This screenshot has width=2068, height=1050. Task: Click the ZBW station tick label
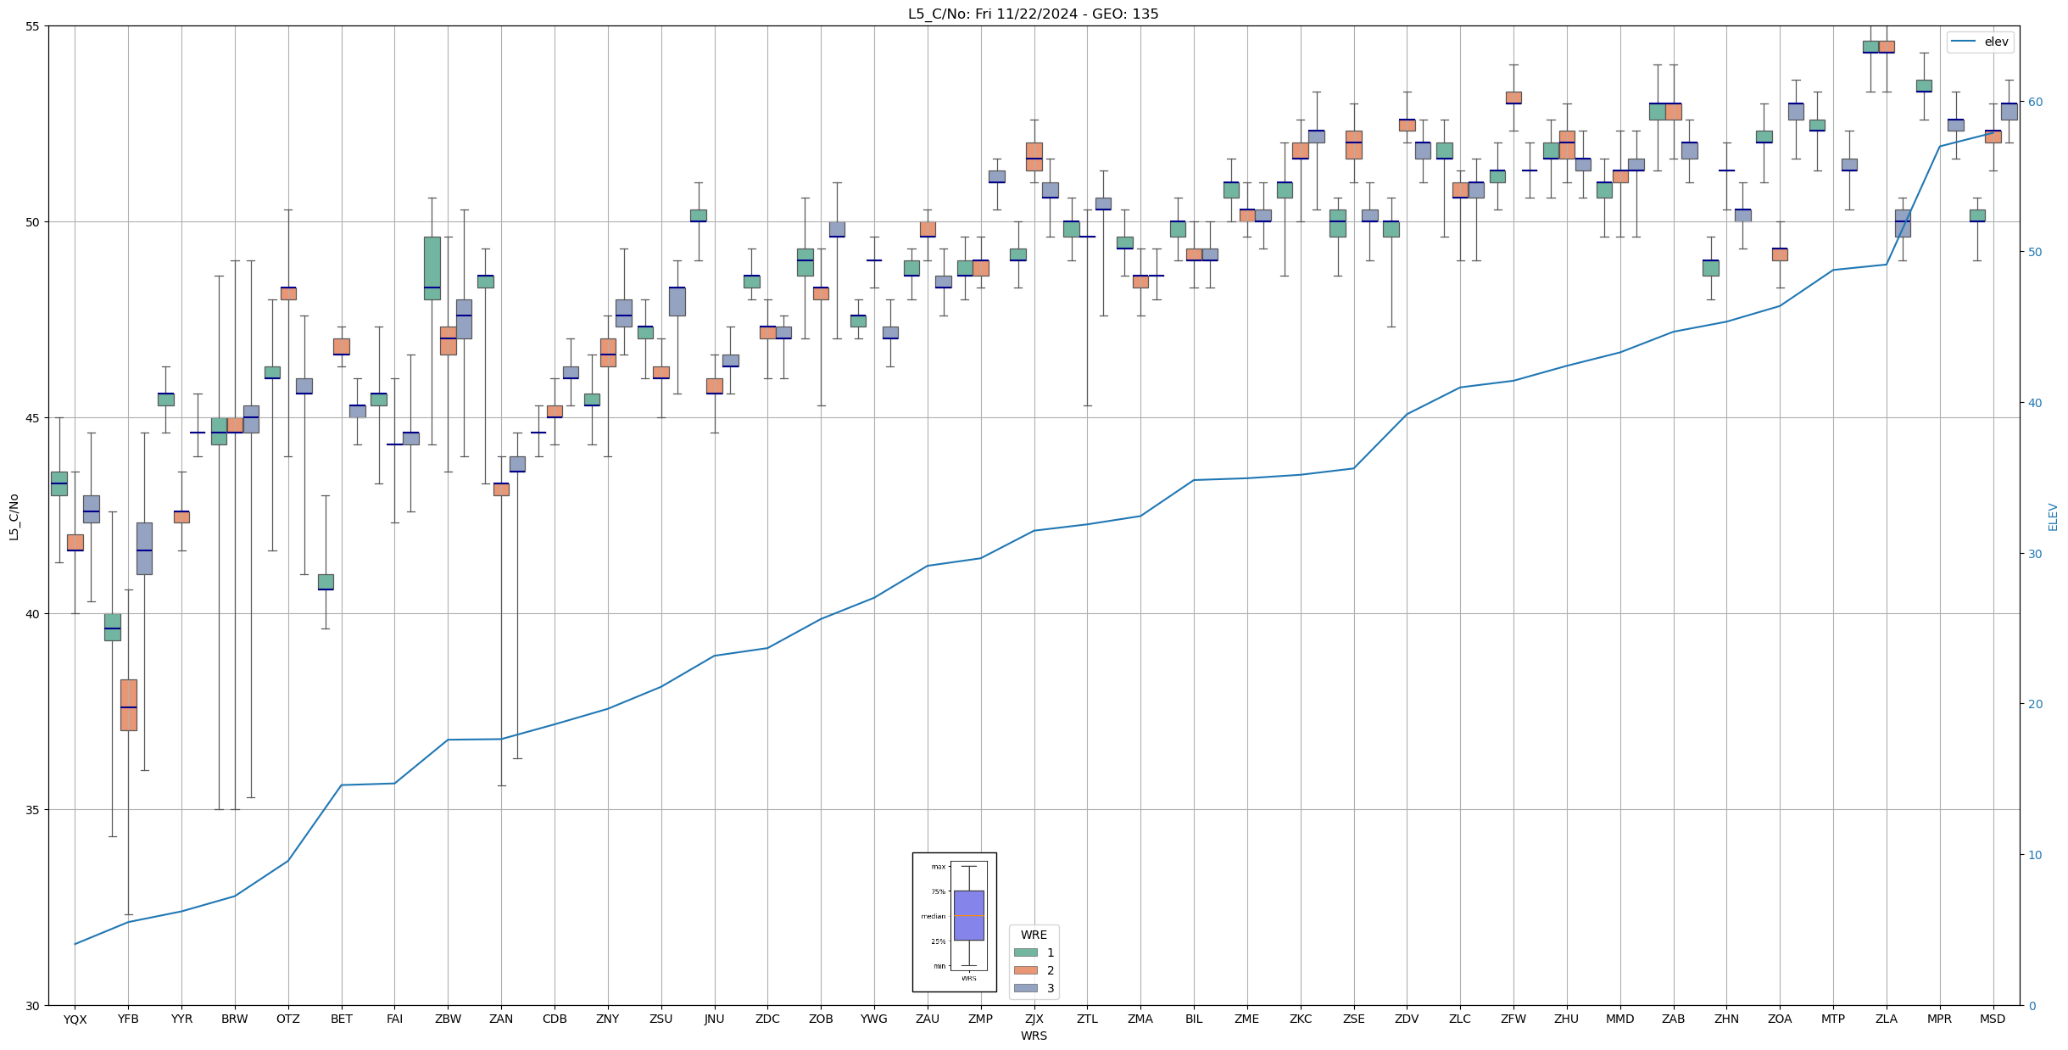pos(448,1019)
